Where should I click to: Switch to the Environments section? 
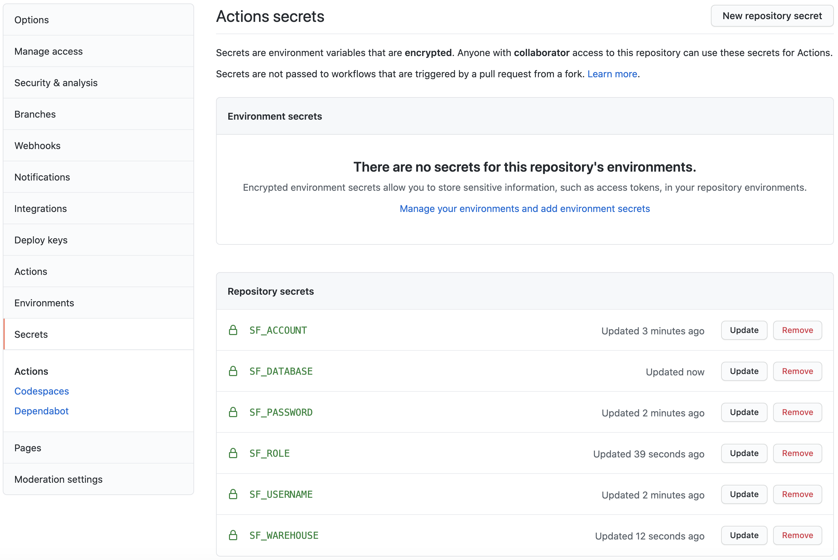44,303
